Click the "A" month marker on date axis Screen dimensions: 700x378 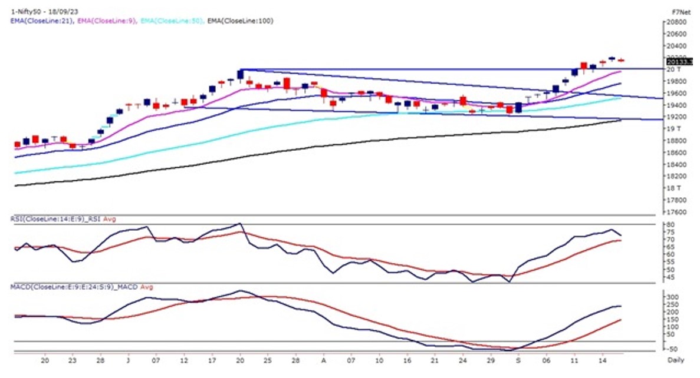324,360
